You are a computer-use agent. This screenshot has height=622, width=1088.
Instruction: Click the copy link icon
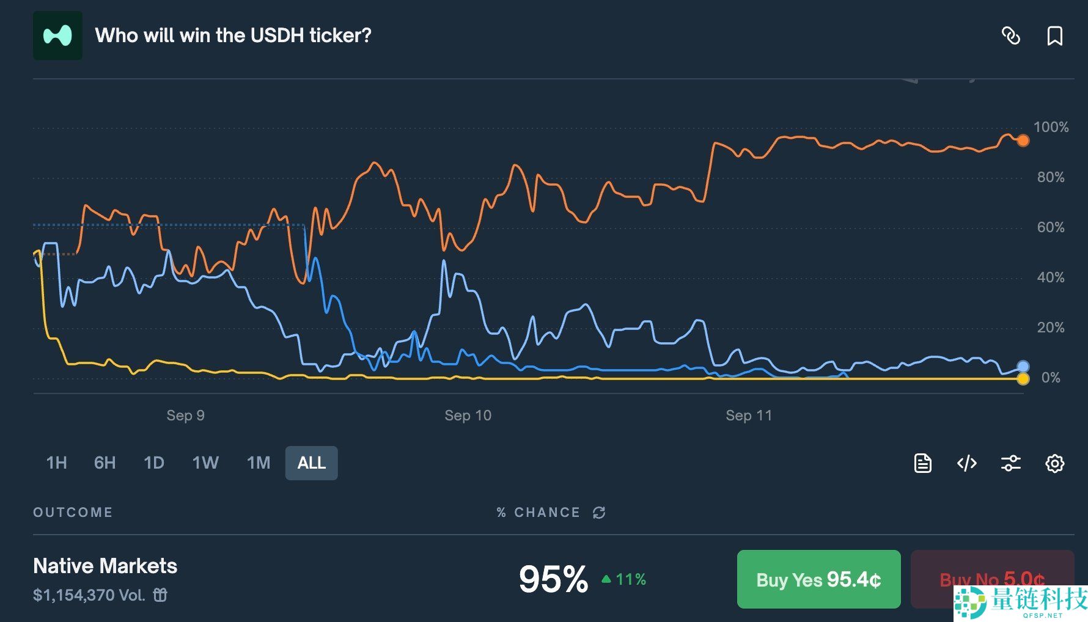pos(1011,36)
